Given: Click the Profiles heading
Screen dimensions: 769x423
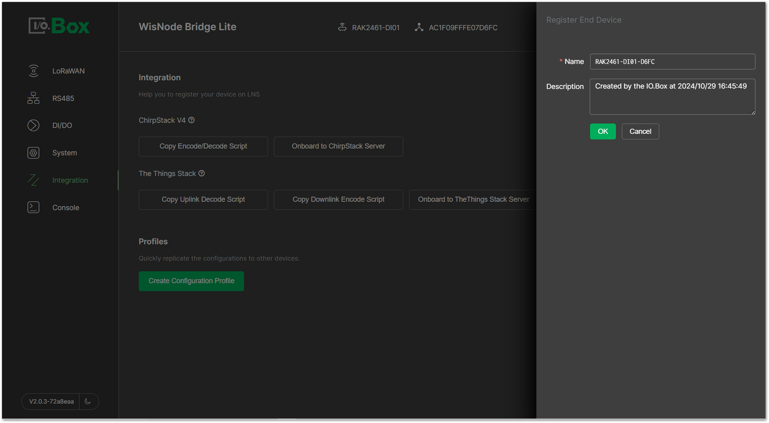Looking at the screenshot, I should pos(153,242).
